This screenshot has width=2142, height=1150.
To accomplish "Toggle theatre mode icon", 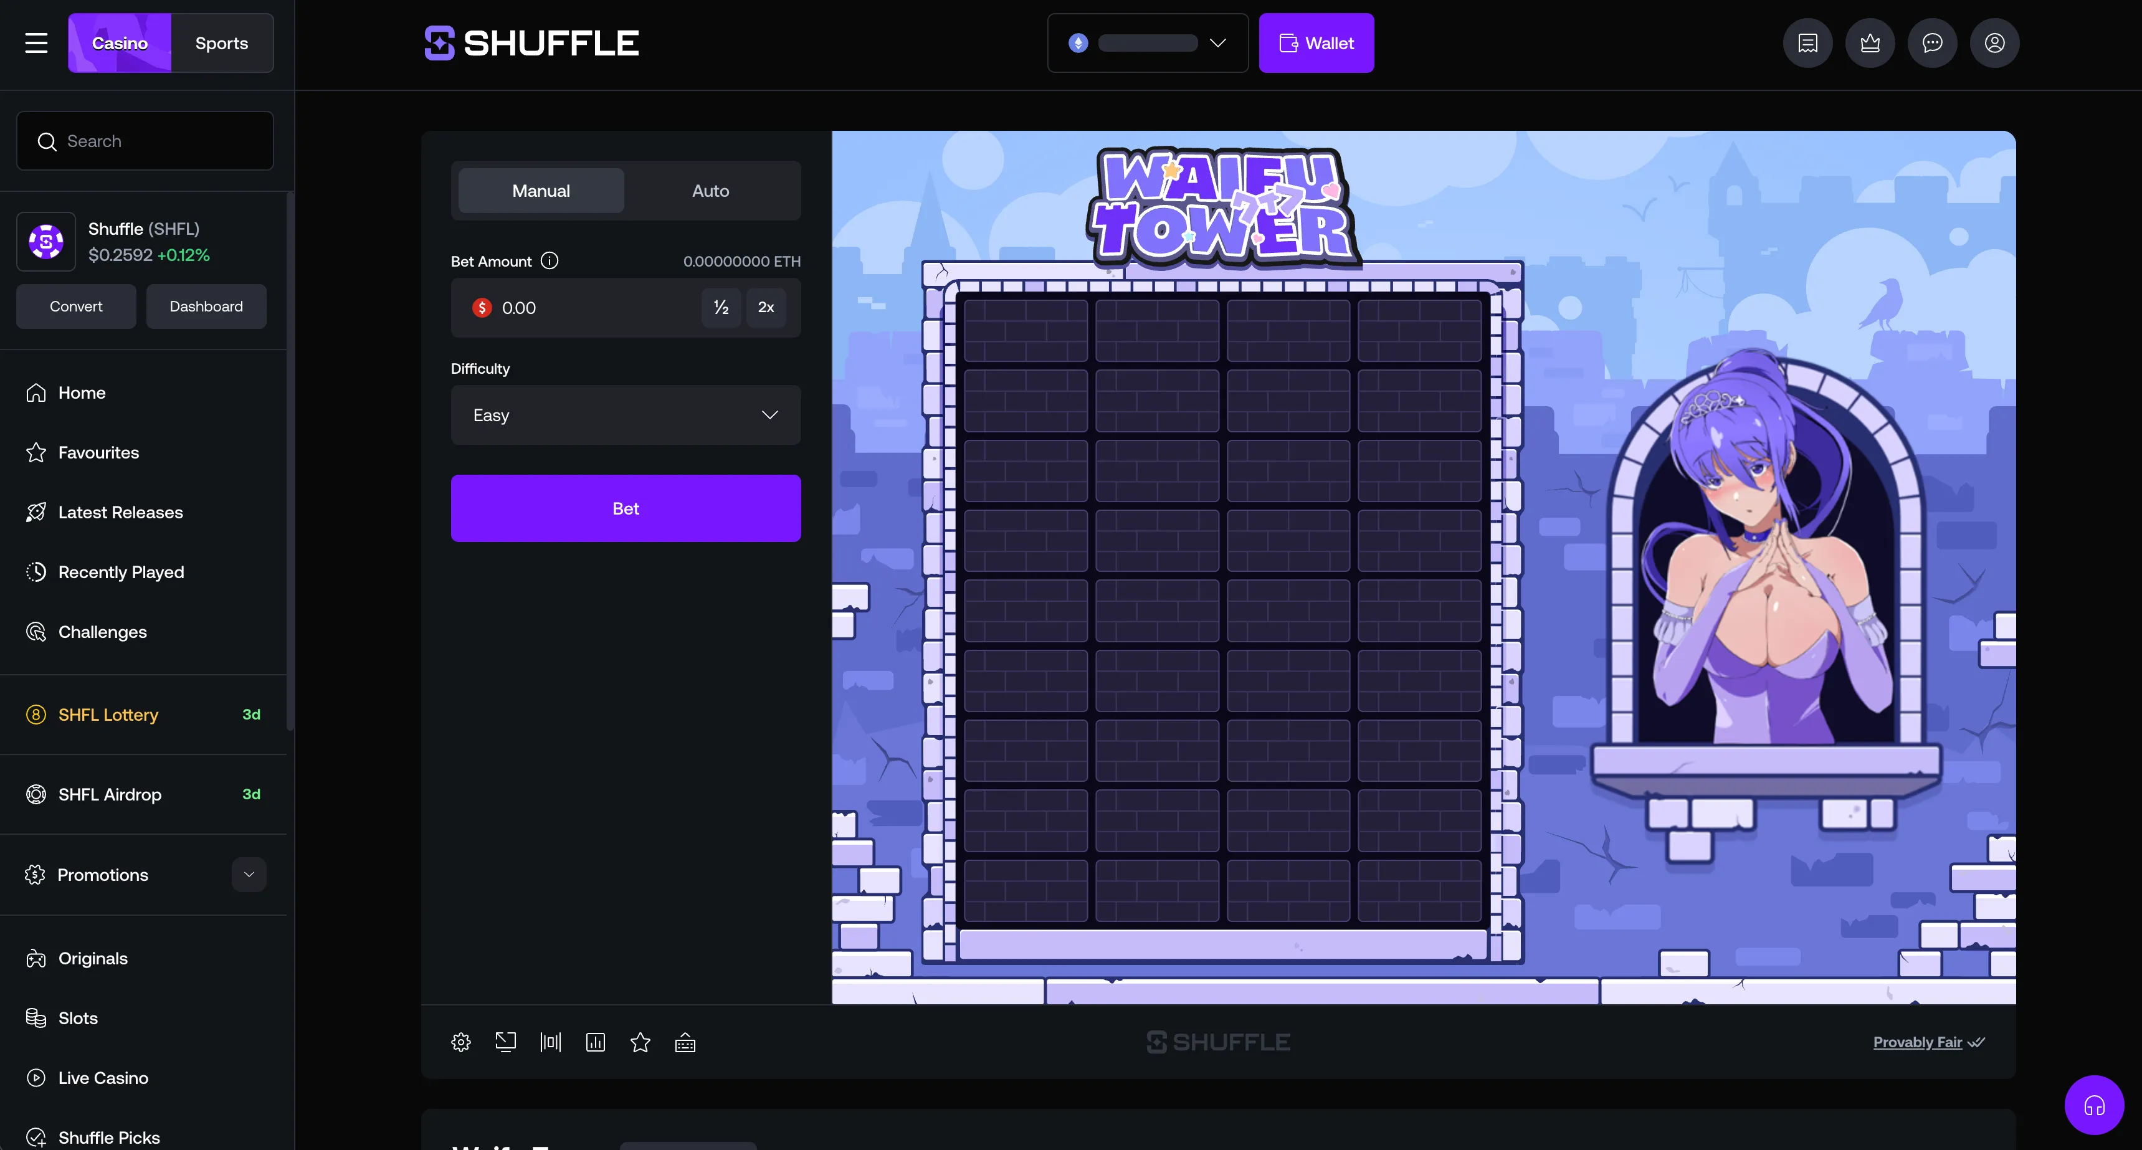I will (551, 1042).
